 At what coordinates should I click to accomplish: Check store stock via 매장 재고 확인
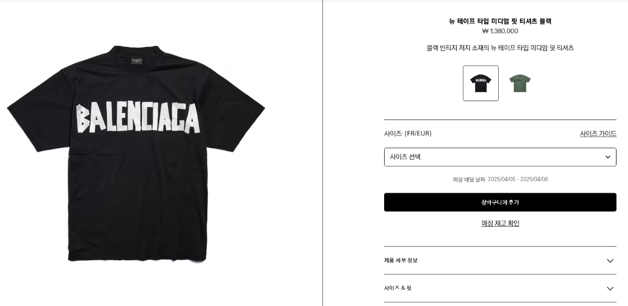(500, 223)
